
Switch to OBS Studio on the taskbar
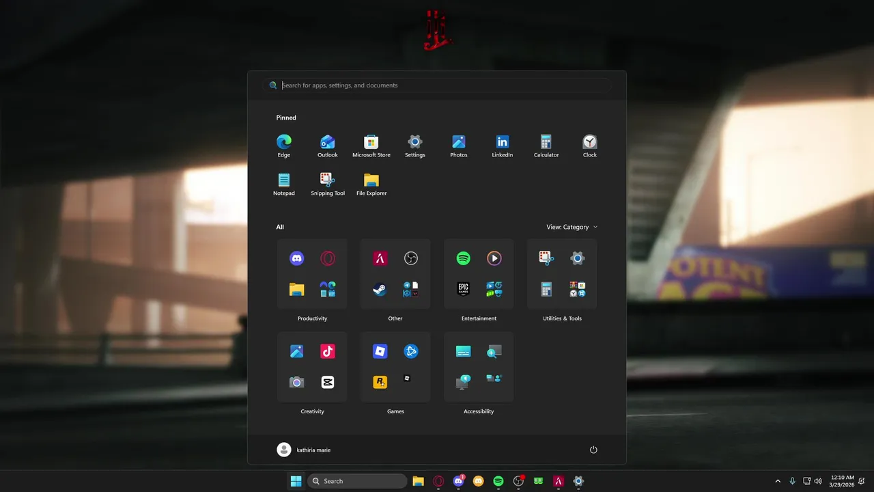[518, 481]
